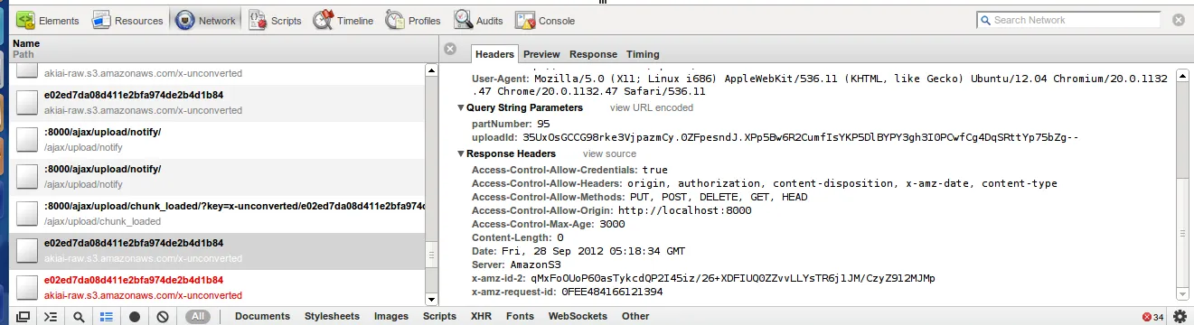Open the Elements panel
1194x325 pixels.
click(48, 20)
